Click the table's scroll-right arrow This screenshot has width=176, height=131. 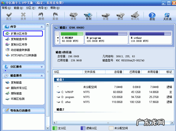coord(172,123)
